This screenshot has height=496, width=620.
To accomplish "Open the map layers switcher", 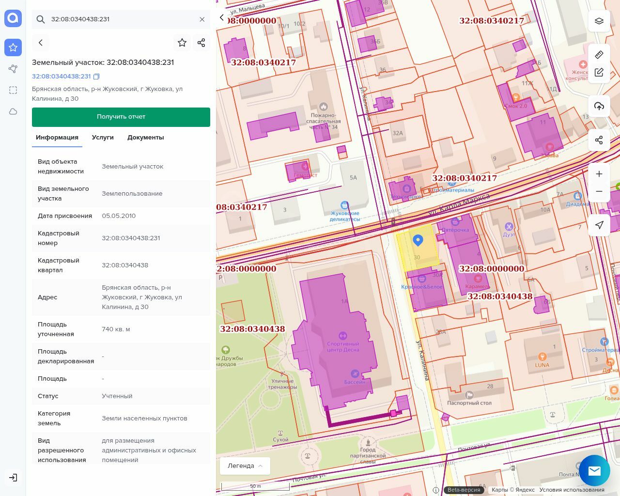I will (x=599, y=21).
